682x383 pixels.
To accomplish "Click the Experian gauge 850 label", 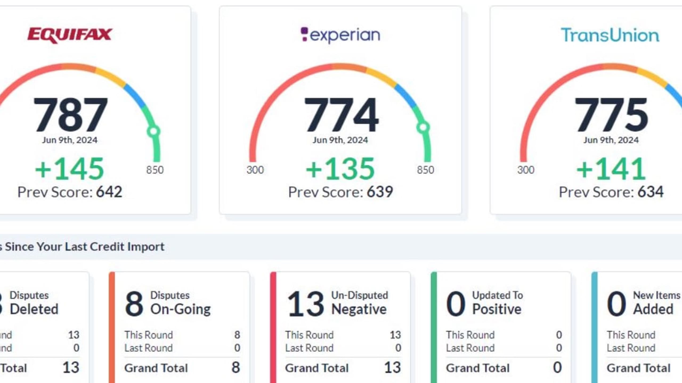I will click(425, 170).
